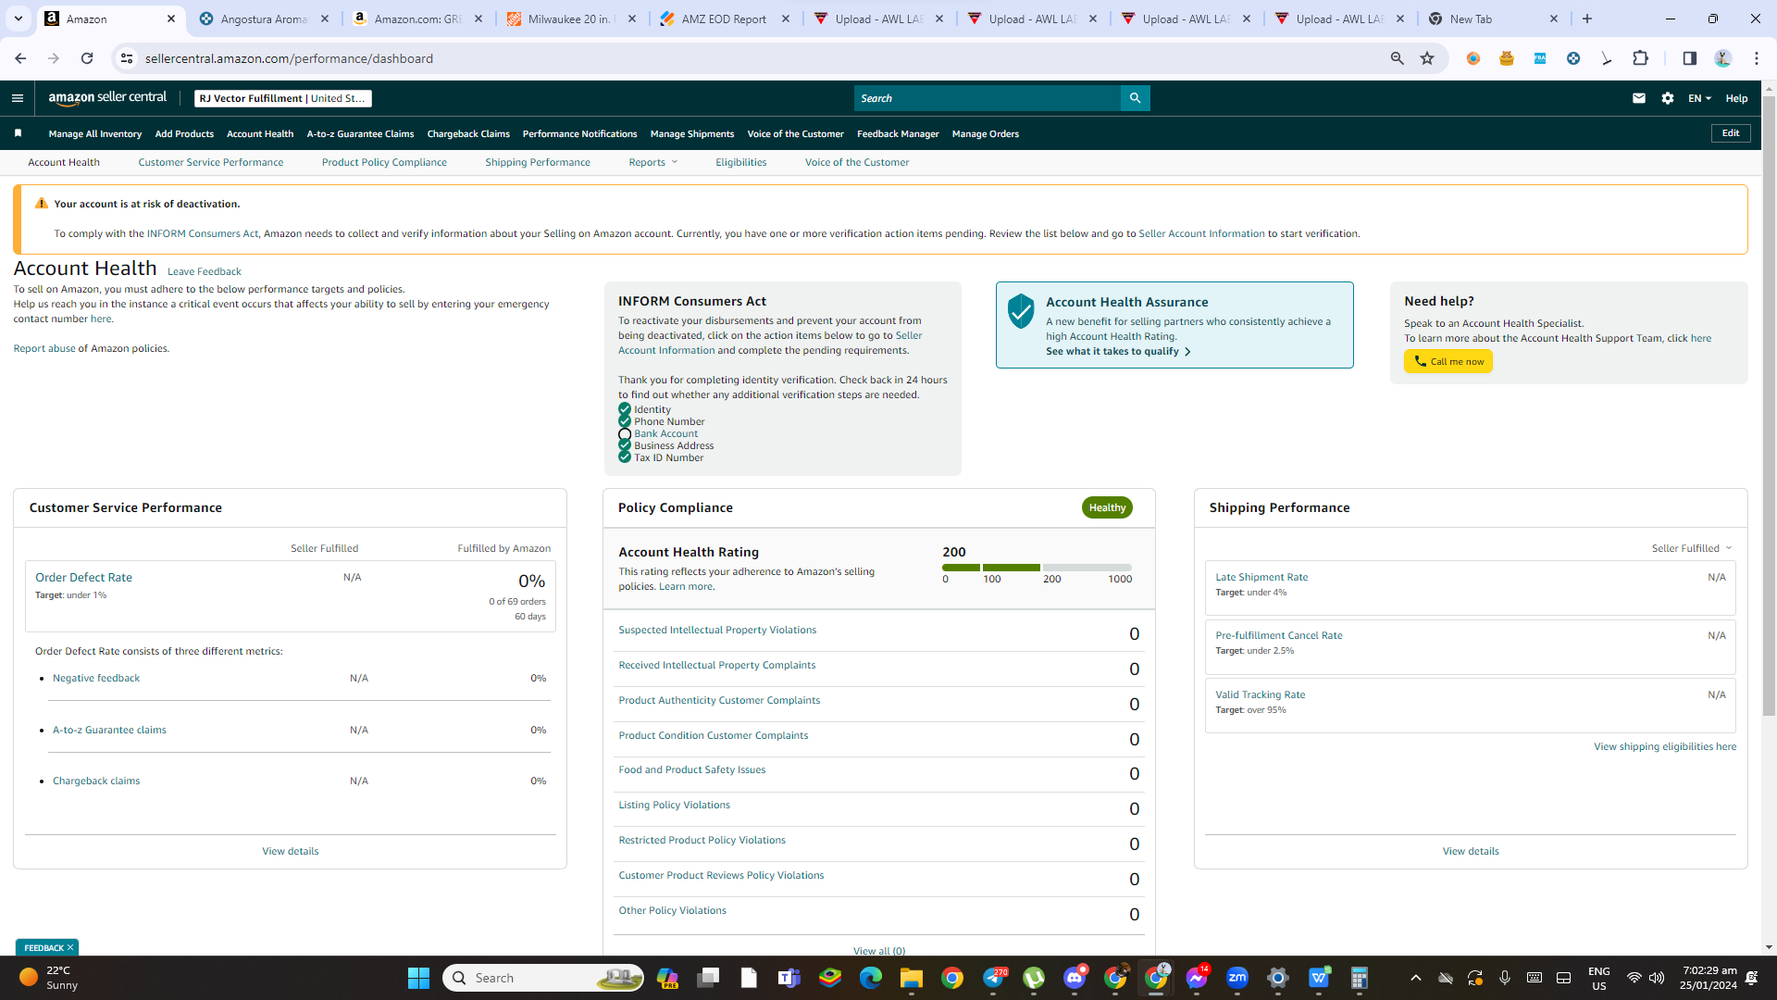Click the Seller Account Information link in the alert
The width and height of the screenshot is (1777, 1000).
(1201, 233)
